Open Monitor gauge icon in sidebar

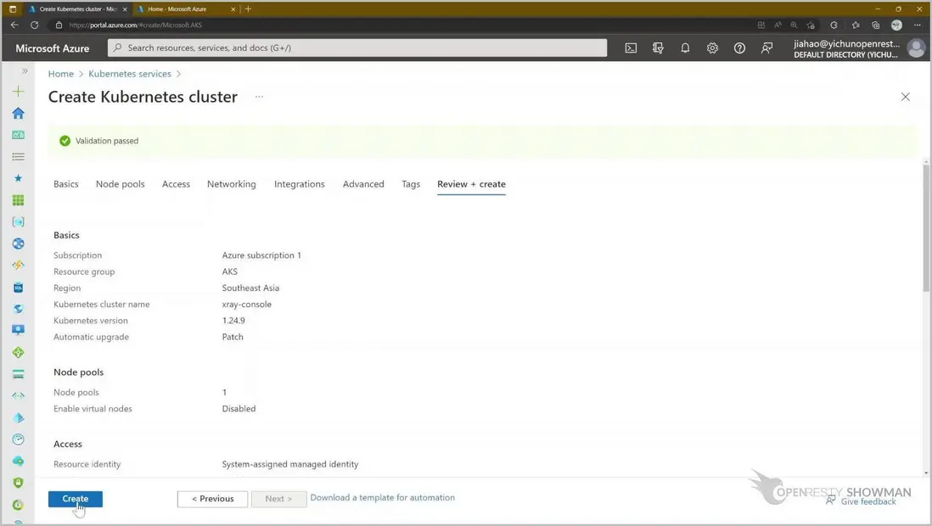tap(19, 439)
